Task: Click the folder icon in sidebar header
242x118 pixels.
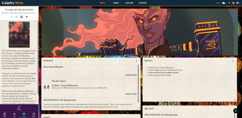Action: click(17, 17)
